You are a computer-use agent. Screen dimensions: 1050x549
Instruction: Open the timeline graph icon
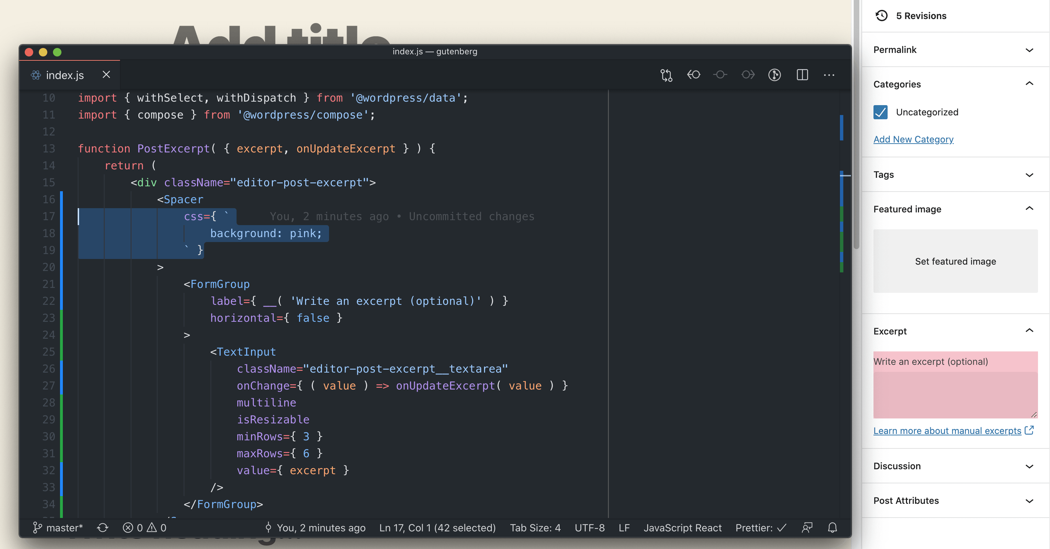coord(775,75)
